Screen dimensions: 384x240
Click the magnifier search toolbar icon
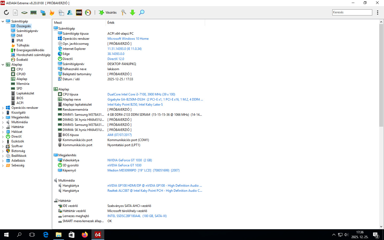142,13
